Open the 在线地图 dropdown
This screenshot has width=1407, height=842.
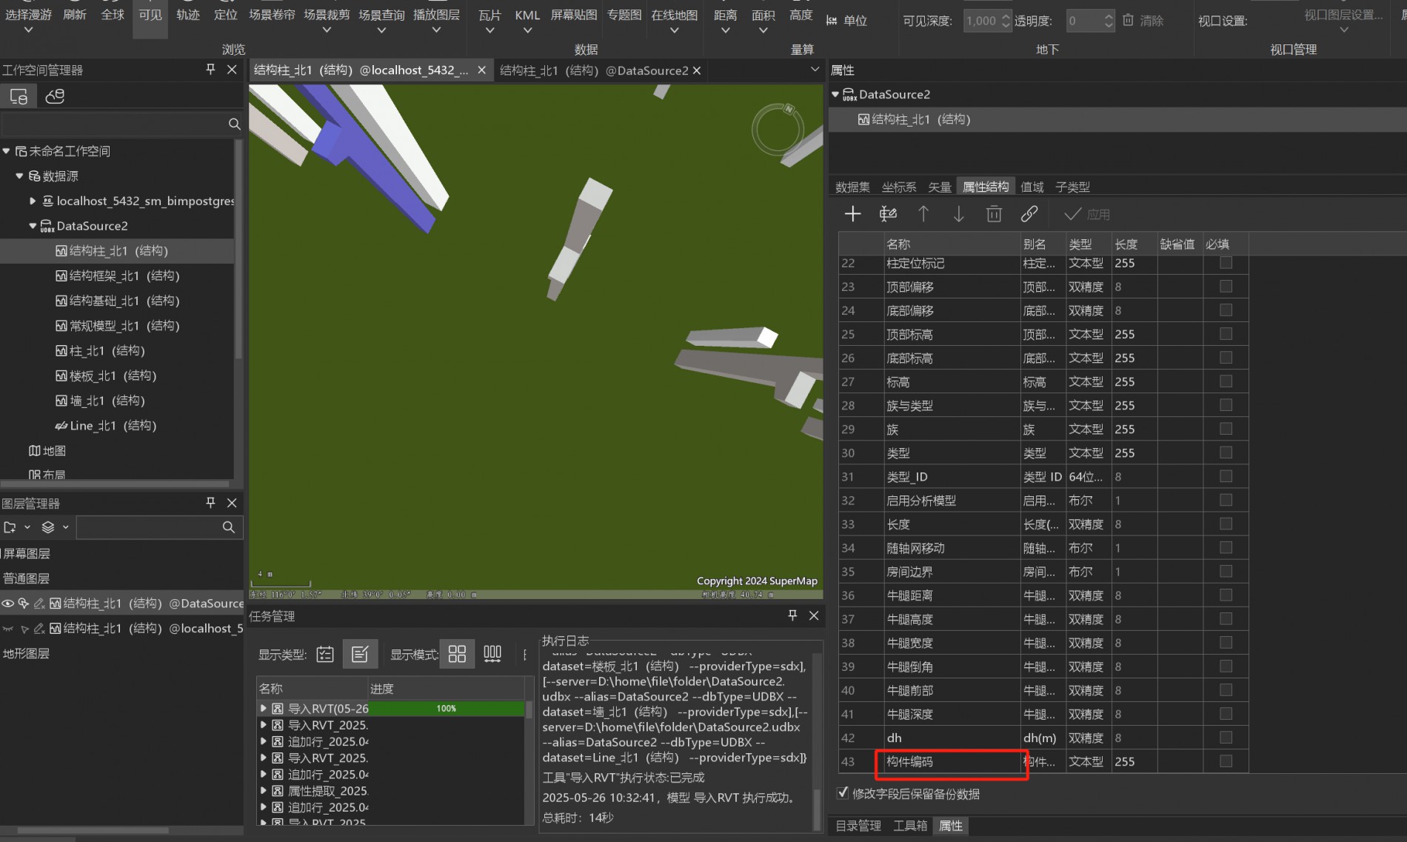point(674,30)
